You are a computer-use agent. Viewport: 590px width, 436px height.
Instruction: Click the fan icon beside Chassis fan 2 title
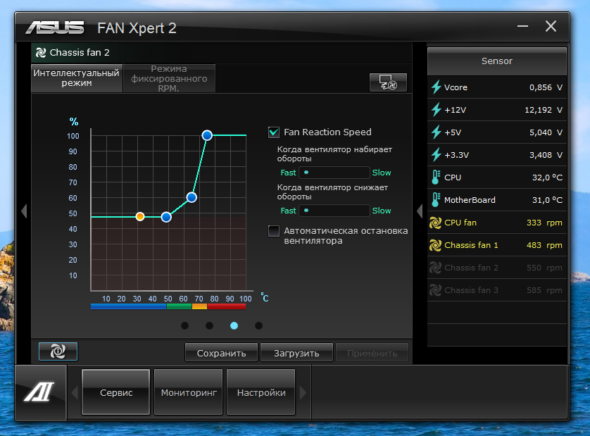(41, 53)
